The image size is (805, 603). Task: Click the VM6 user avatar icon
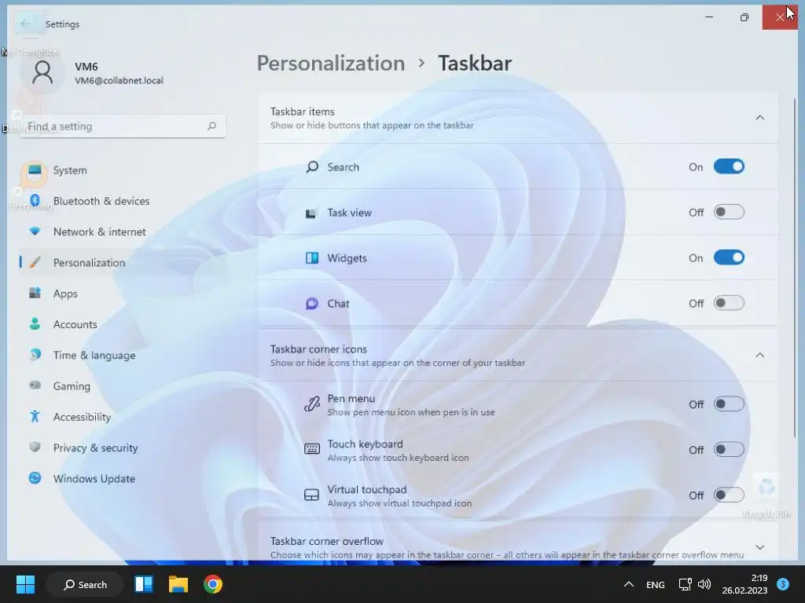42,73
